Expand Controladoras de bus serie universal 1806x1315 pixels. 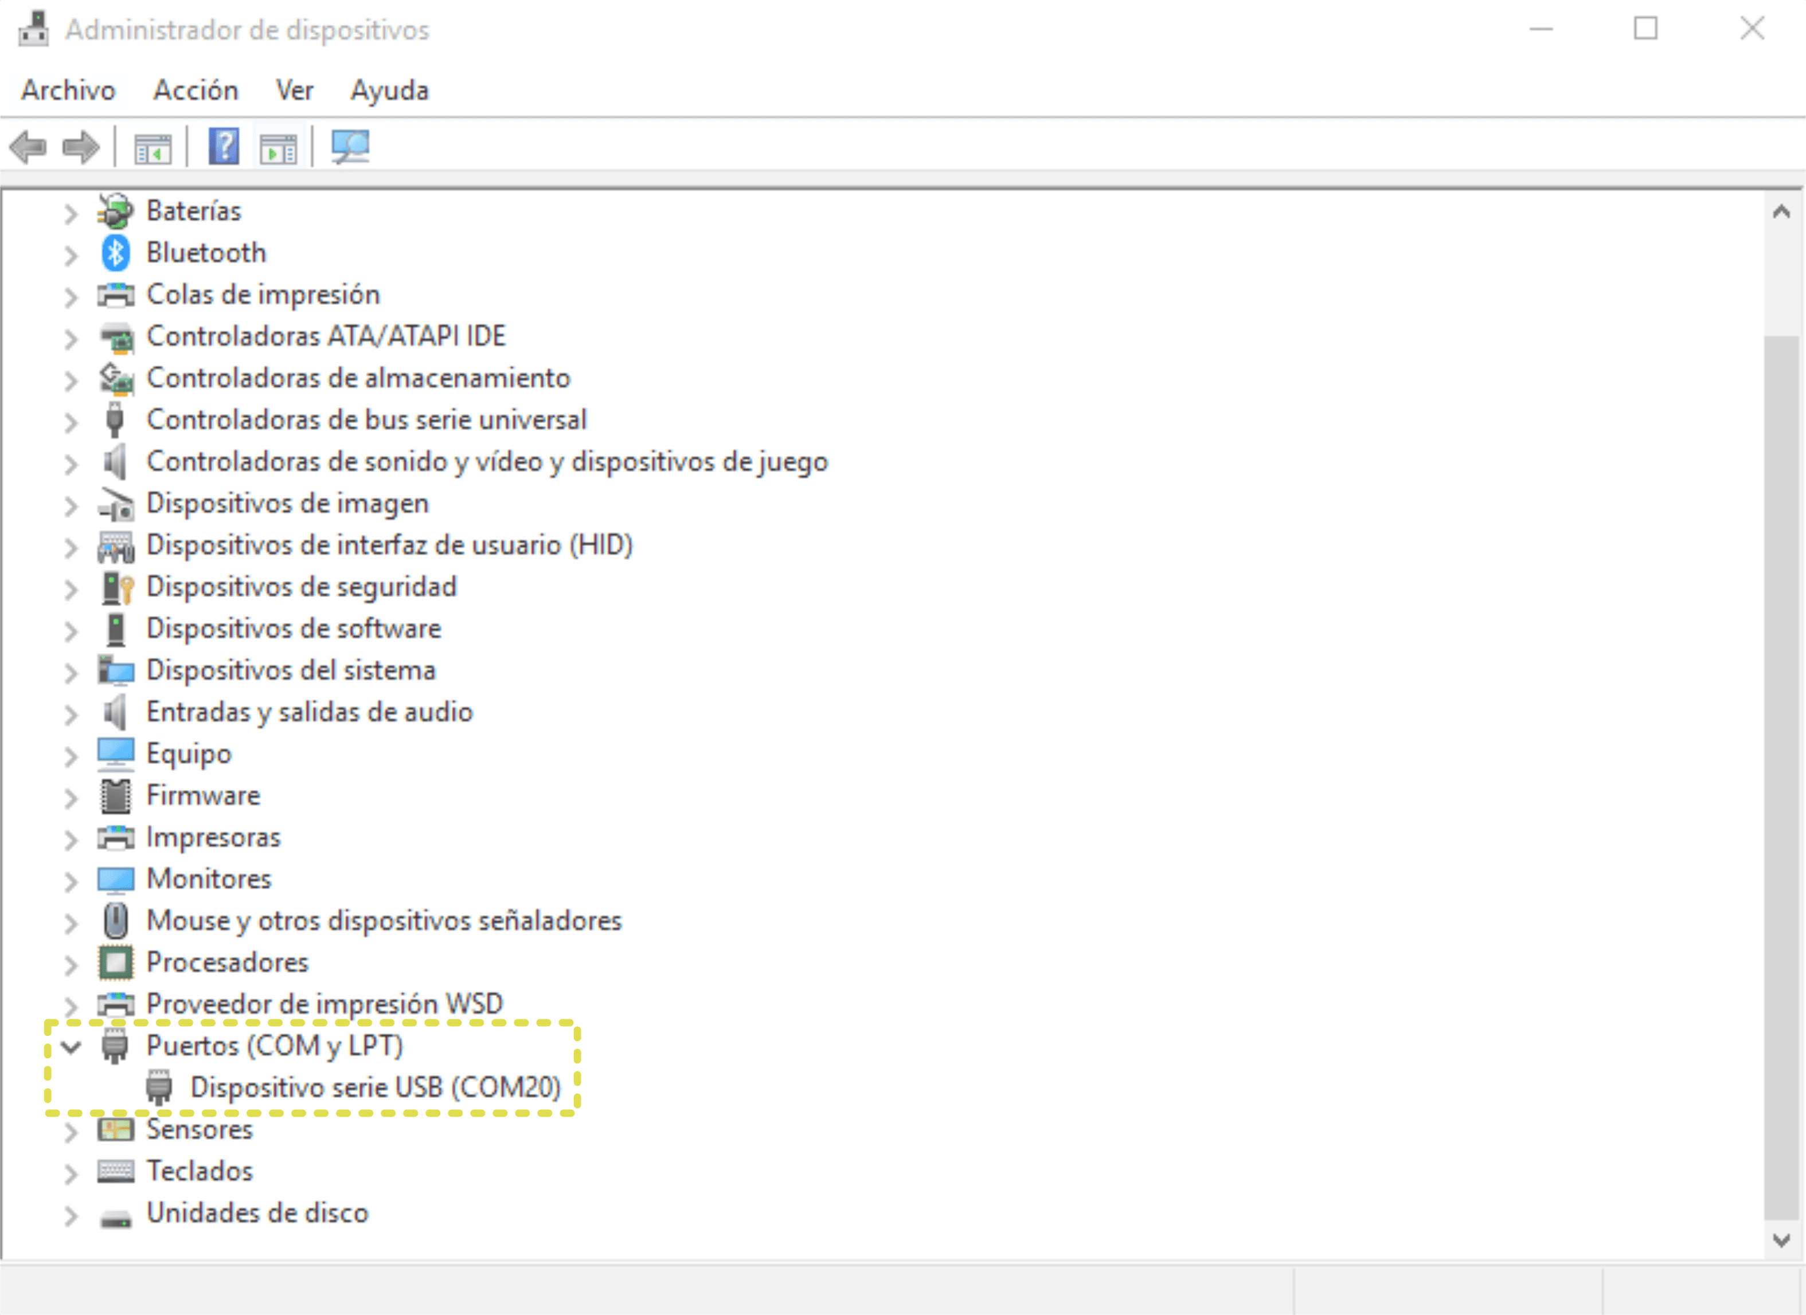click(71, 423)
